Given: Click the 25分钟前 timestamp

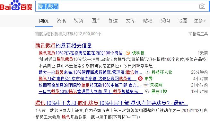Looking at the screenshot, I should 199,72.
